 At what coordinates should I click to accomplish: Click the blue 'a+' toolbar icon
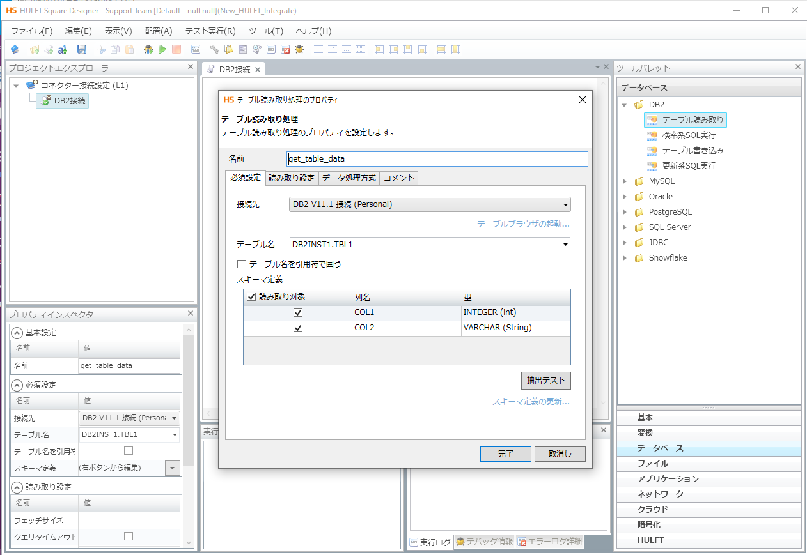coord(63,49)
